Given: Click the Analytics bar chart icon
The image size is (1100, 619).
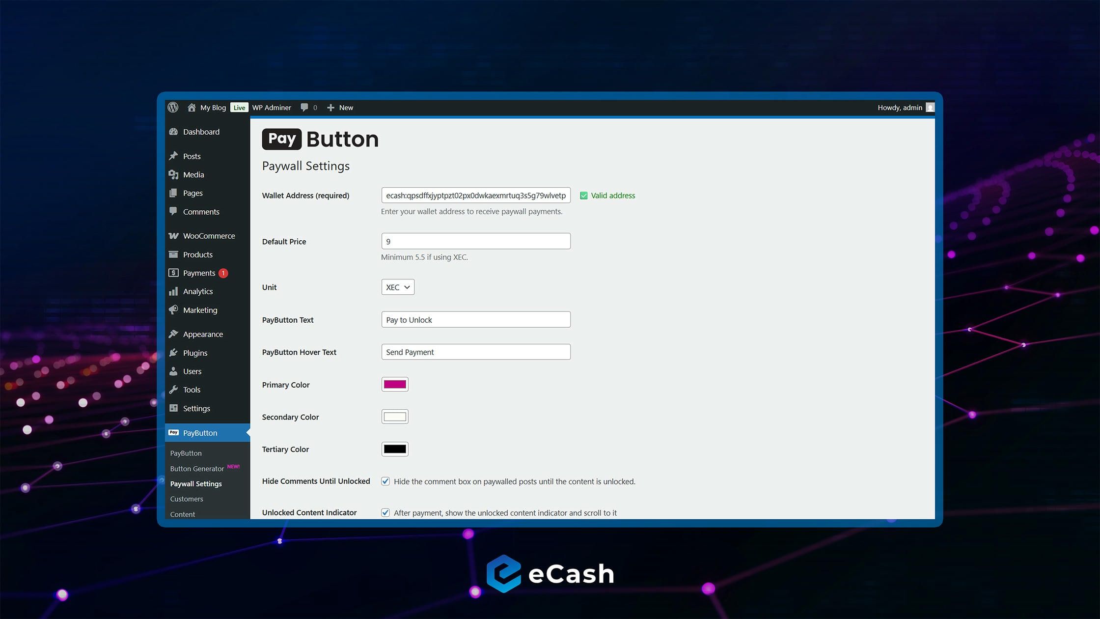Looking at the screenshot, I should coord(173,291).
